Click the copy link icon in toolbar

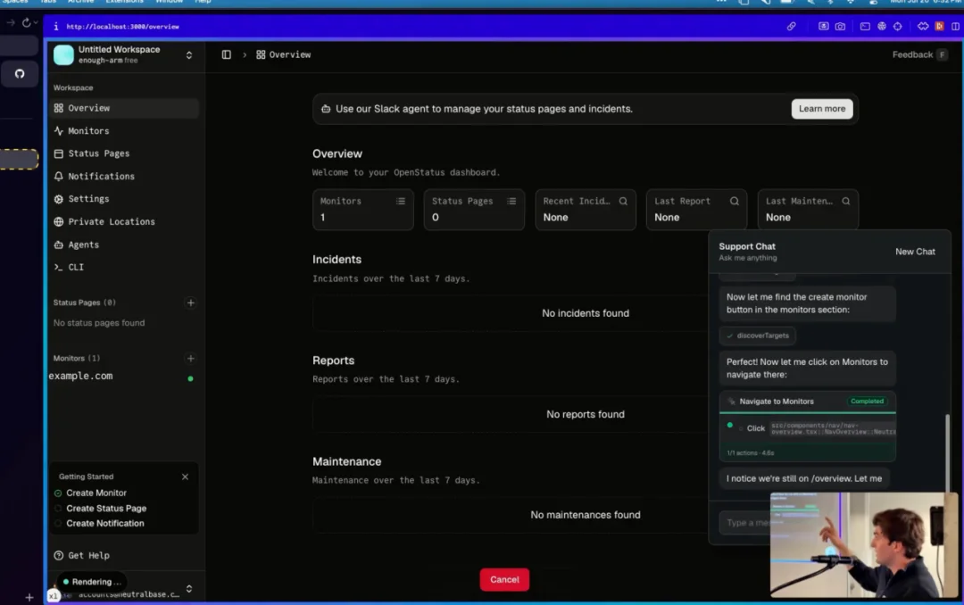tap(791, 27)
